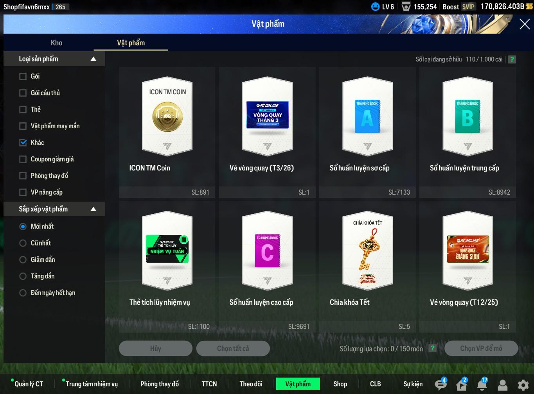Click the help icon beside selection count
534x394 pixels.
(432, 348)
